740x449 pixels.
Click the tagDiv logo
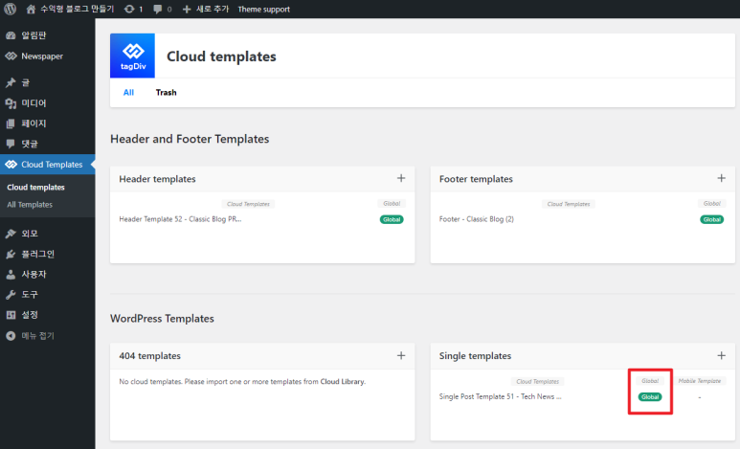133,56
